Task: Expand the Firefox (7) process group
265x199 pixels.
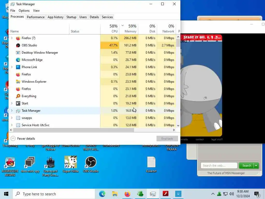Action: point(12,38)
